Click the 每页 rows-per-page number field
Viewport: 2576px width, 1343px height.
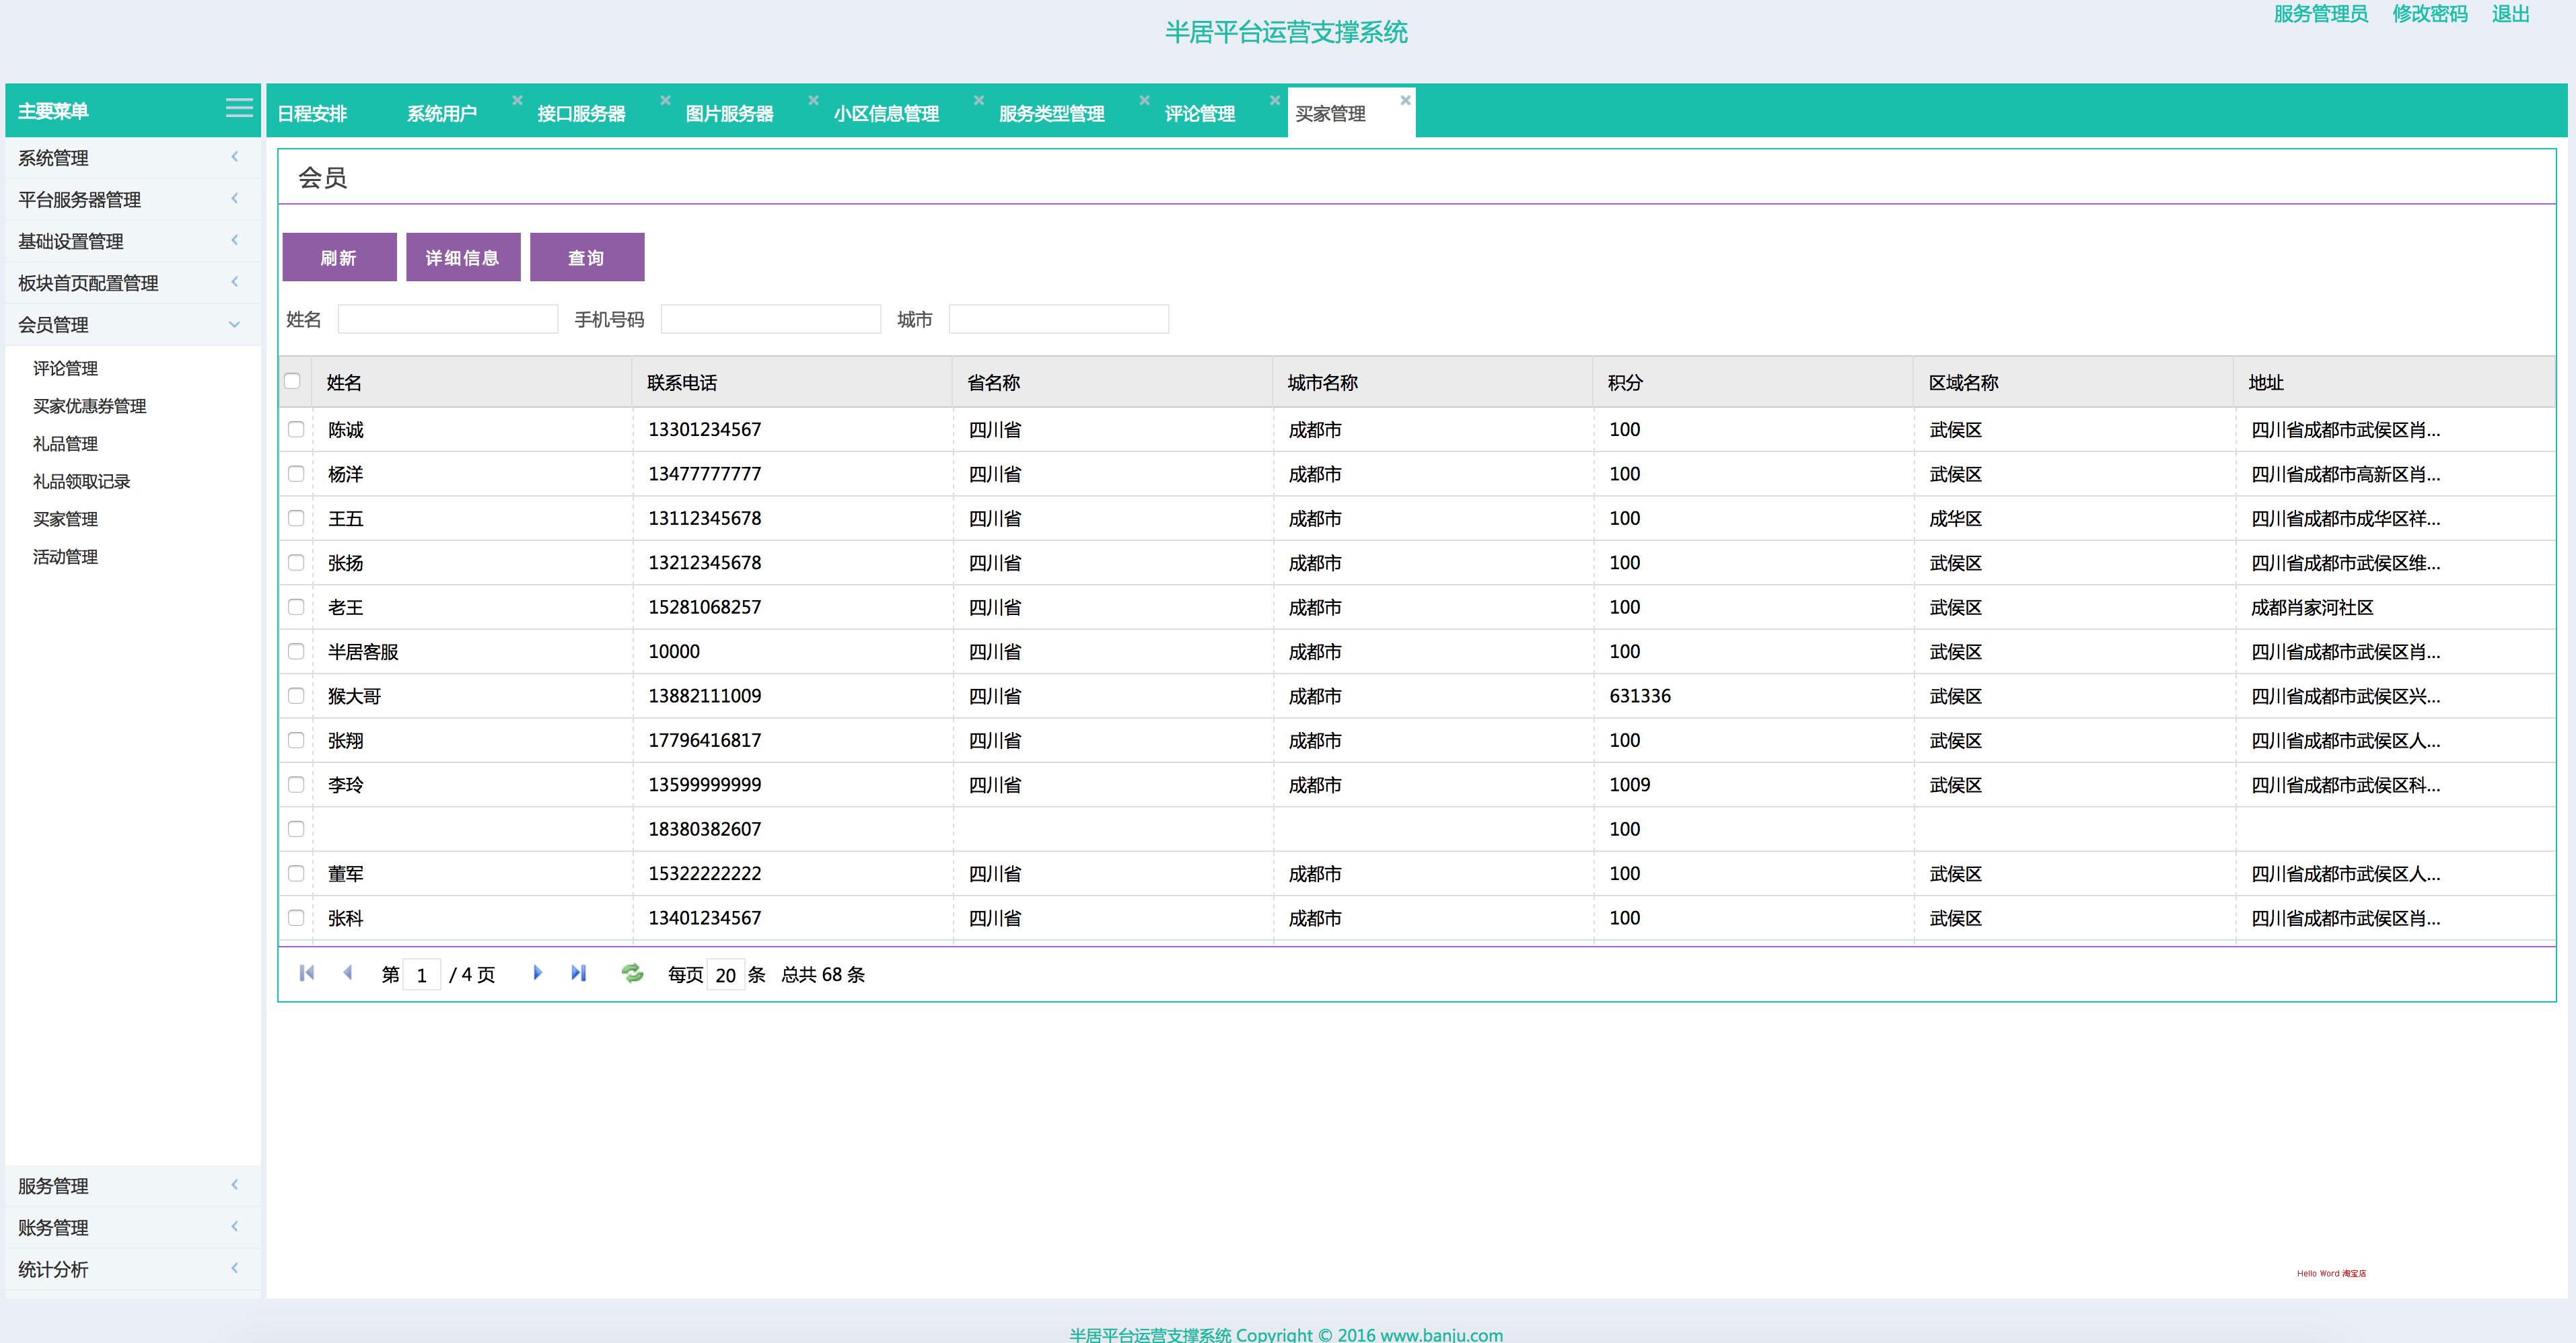coord(725,975)
